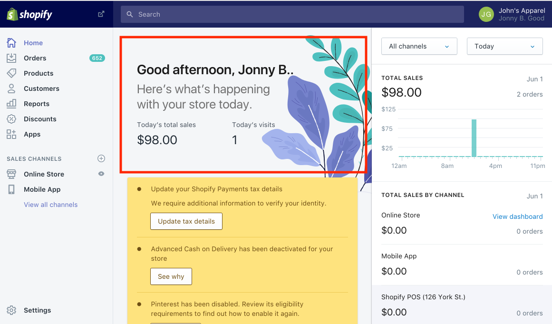Open the All channels dropdown

[x=419, y=46]
